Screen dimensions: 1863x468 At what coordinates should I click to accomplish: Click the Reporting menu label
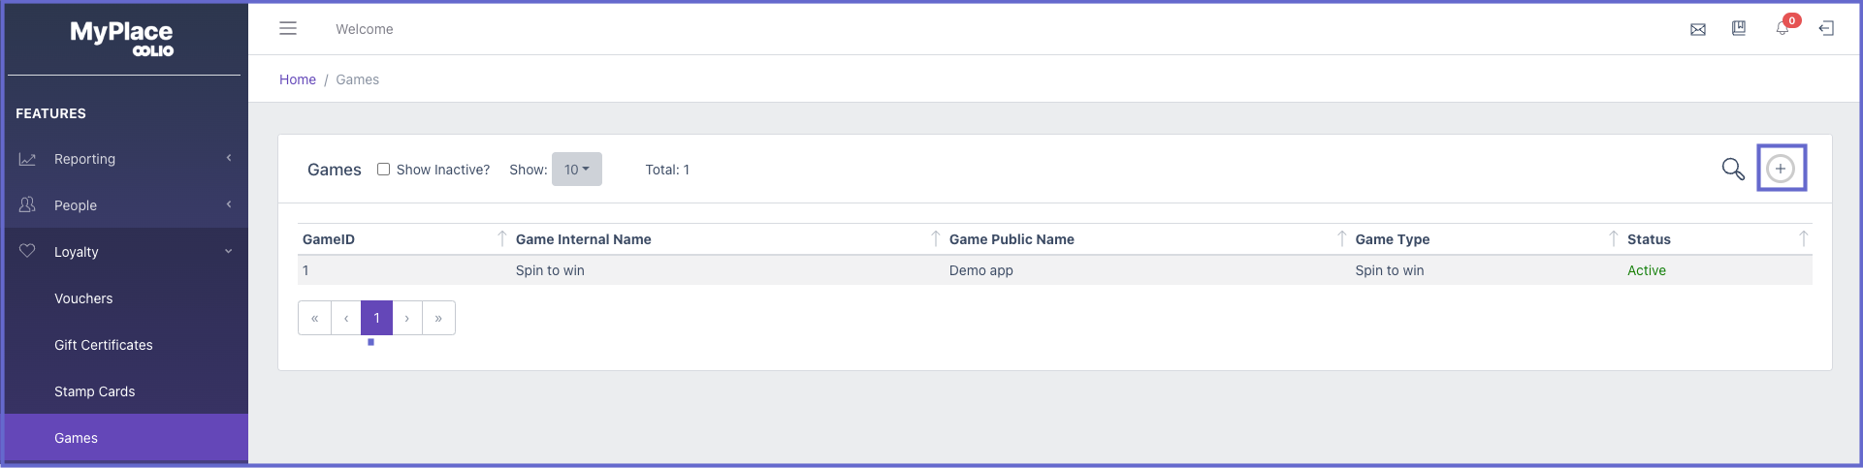point(84,159)
